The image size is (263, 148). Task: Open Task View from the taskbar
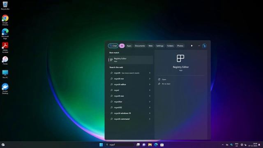pos(138,145)
